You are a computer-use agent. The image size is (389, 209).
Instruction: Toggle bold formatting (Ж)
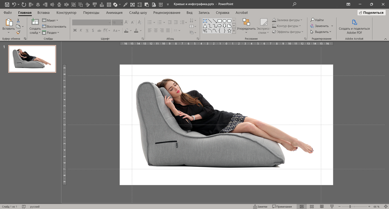tap(75, 30)
